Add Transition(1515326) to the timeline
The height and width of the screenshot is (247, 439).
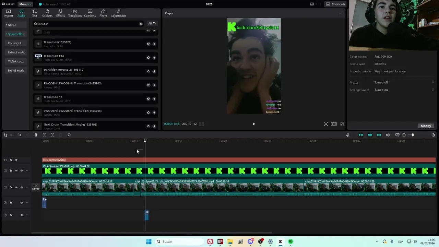point(154,44)
